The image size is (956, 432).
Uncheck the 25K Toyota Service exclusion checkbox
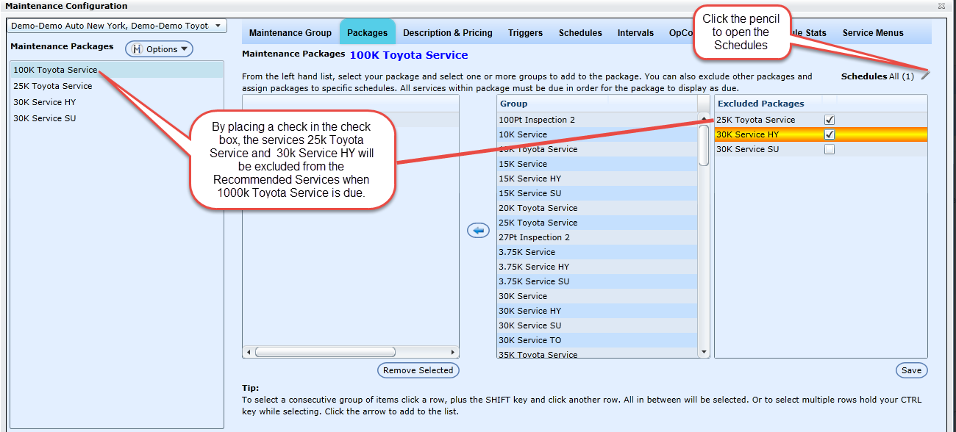click(x=830, y=120)
